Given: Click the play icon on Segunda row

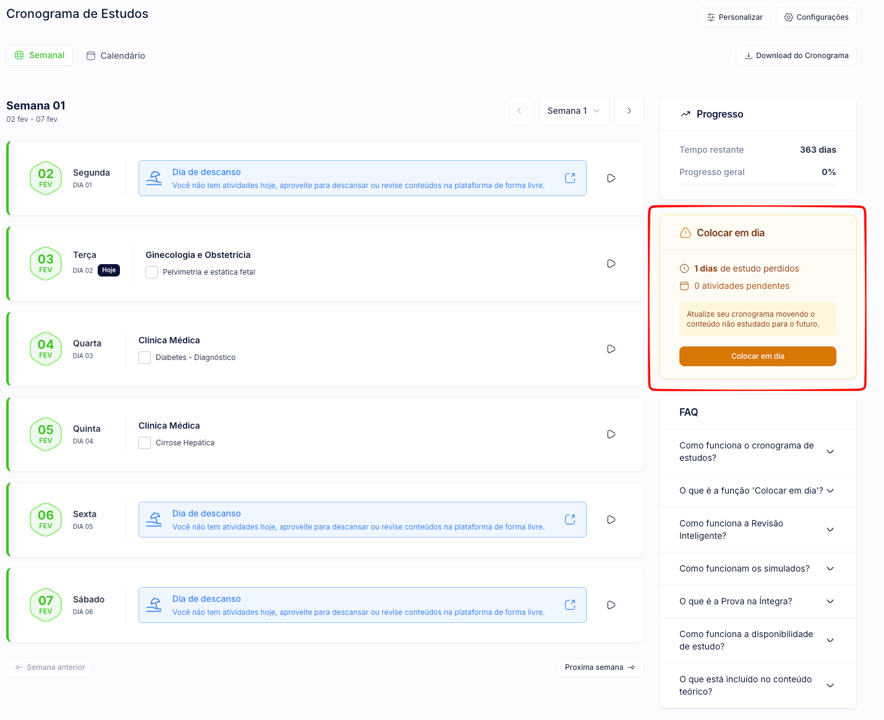Looking at the screenshot, I should (611, 178).
